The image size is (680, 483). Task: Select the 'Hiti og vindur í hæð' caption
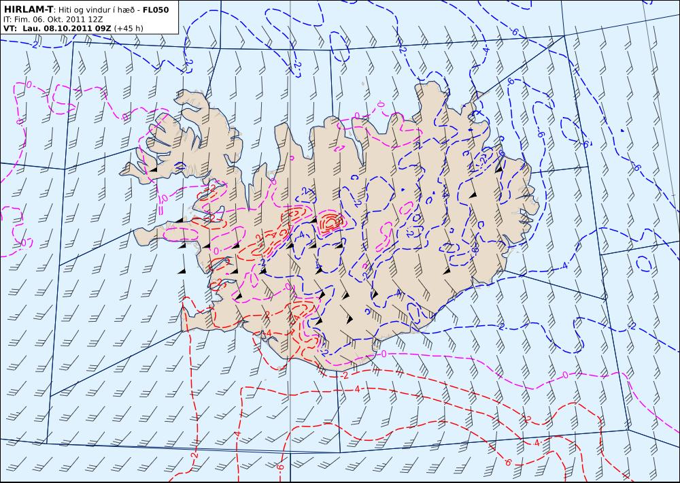(96, 10)
